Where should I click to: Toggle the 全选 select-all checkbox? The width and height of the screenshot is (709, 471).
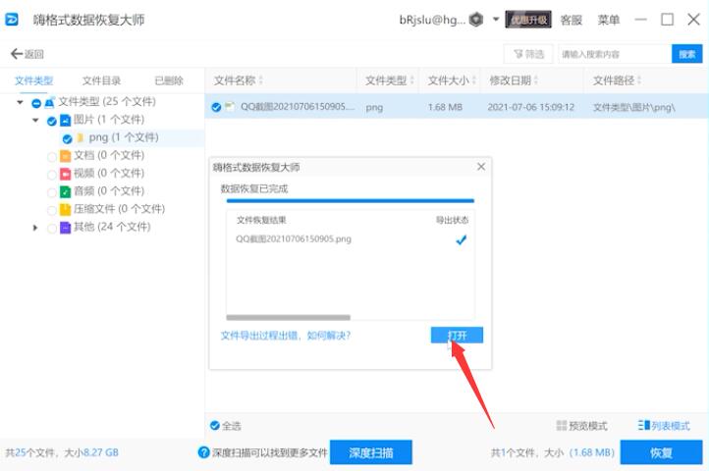coord(215,425)
